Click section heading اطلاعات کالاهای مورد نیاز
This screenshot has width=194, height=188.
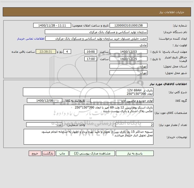(168, 84)
